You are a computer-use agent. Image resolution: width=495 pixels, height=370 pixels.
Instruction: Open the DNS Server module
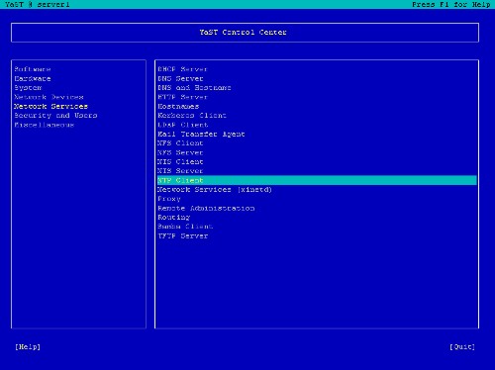coord(180,78)
